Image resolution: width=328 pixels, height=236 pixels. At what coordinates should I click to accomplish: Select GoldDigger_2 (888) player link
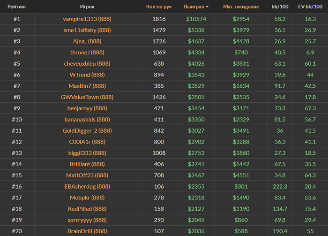[87, 131]
